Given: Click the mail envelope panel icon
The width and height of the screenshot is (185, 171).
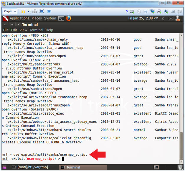Looking at the screenshot, I should (171, 19).
